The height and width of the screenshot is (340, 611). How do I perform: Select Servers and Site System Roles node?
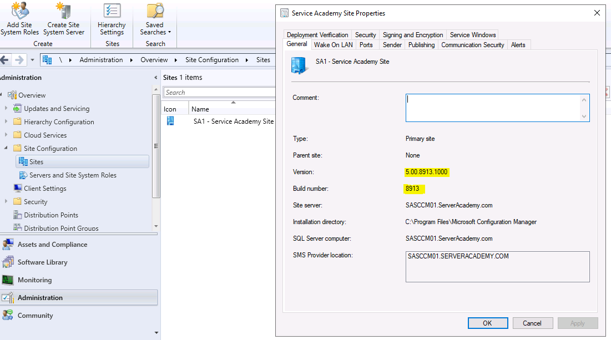(x=73, y=175)
